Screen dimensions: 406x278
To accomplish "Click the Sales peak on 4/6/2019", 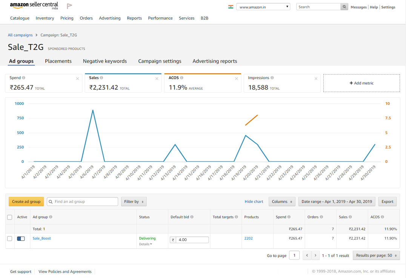I will tap(93, 110).
